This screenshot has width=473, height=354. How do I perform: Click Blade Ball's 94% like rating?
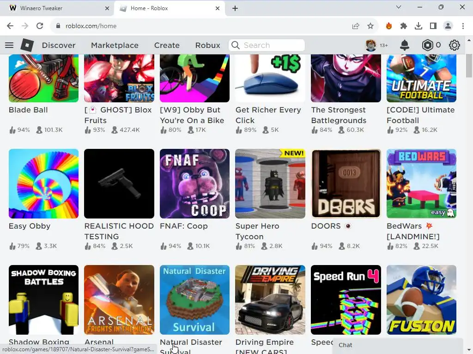19,130
